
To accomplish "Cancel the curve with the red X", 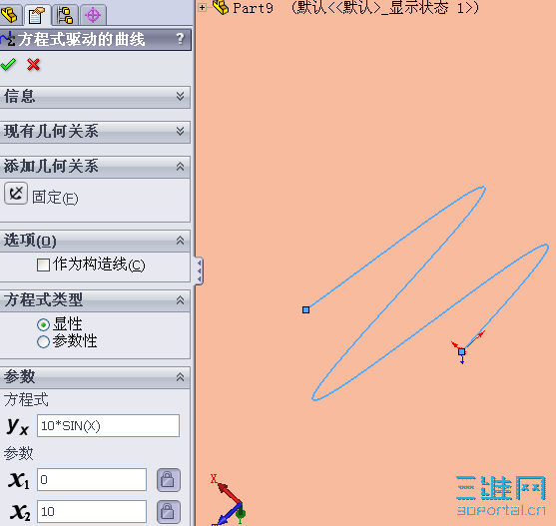I will point(33,65).
